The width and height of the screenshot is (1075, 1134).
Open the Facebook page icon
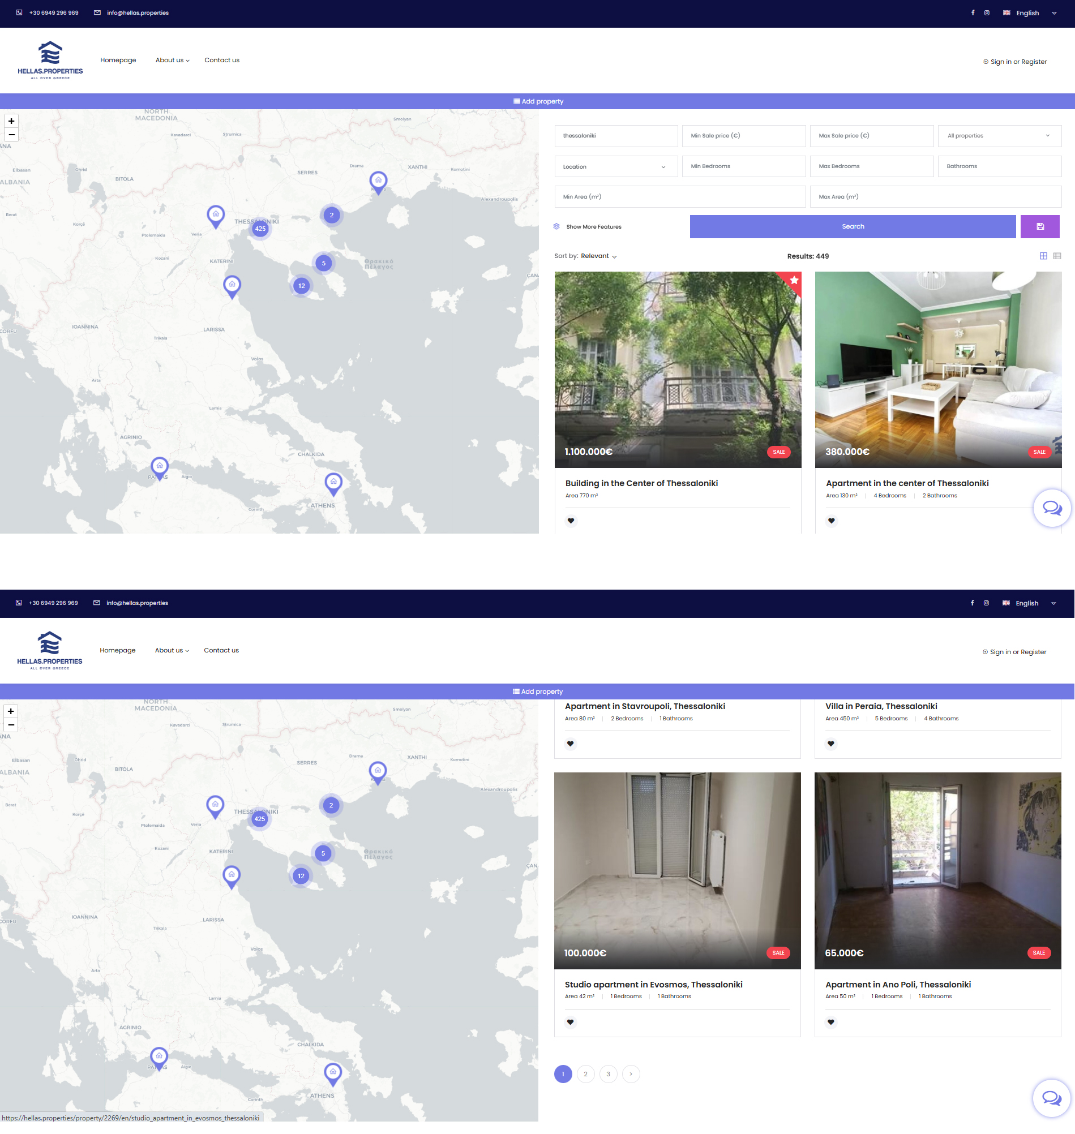tap(973, 12)
